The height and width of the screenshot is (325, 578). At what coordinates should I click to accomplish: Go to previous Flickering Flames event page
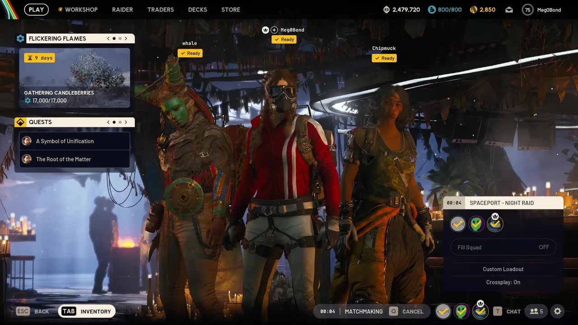point(108,38)
